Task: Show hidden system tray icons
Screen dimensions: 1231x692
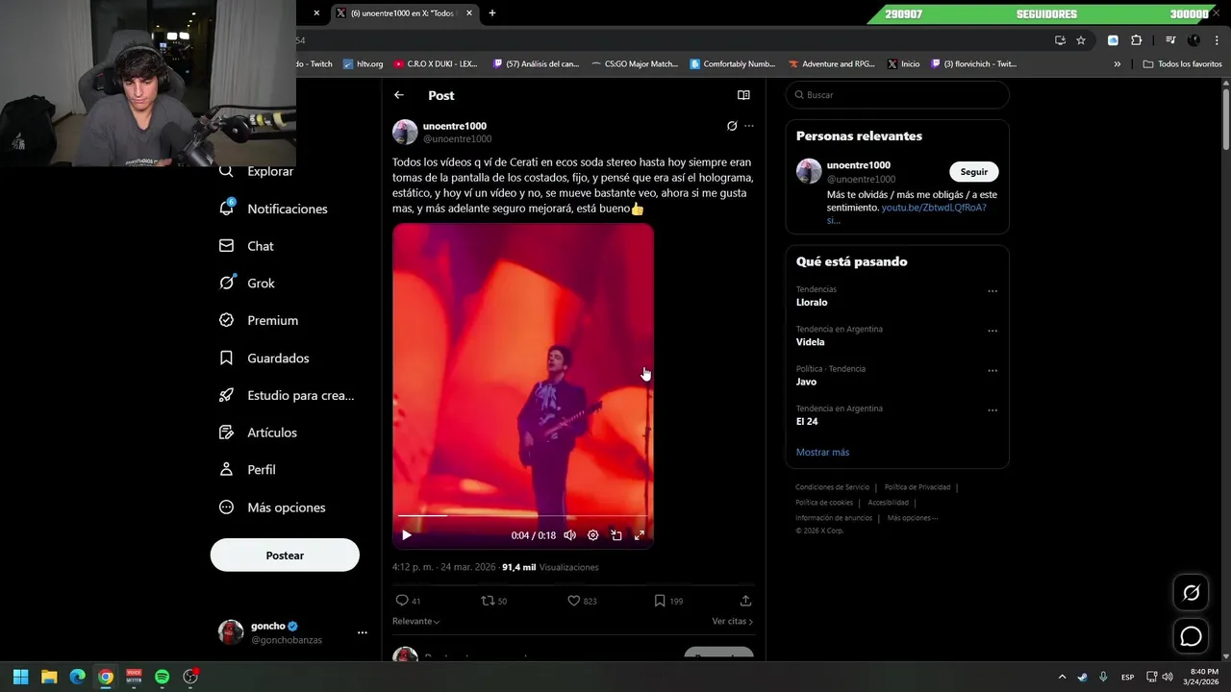Action: click(x=1062, y=677)
